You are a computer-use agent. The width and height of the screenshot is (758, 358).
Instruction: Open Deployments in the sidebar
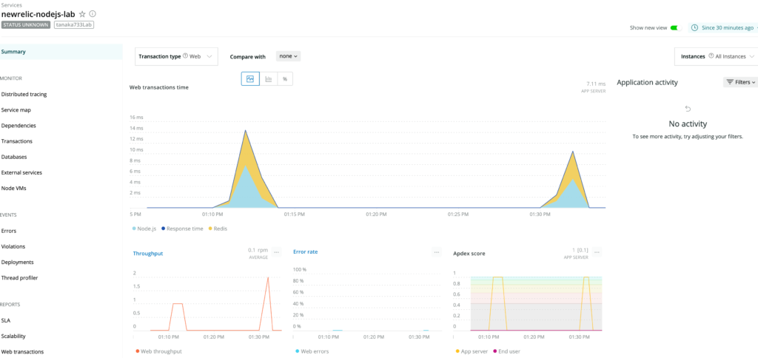[18, 262]
